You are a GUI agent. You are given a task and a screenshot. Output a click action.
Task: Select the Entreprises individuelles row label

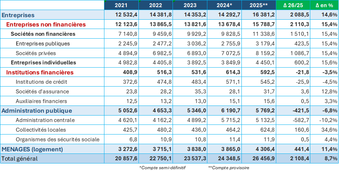click(x=43, y=63)
